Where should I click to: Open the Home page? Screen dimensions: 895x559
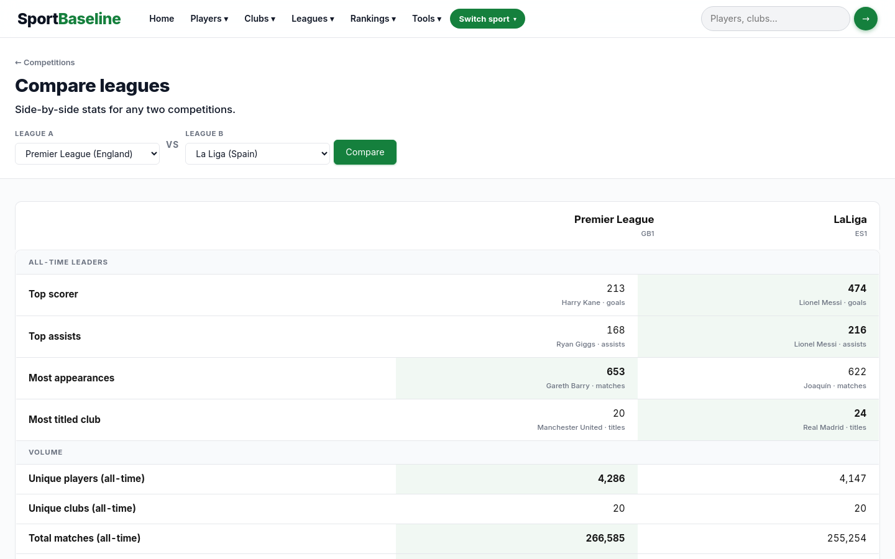tap(162, 19)
